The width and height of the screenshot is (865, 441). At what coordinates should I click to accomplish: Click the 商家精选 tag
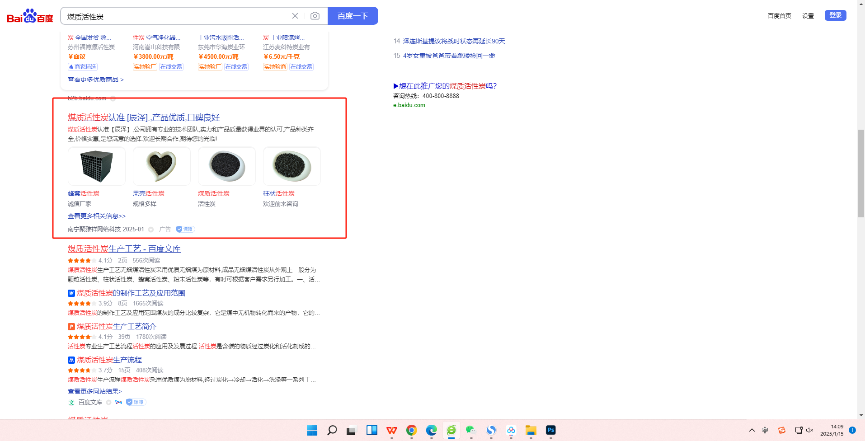pyautogui.click(x=83, y=67)
